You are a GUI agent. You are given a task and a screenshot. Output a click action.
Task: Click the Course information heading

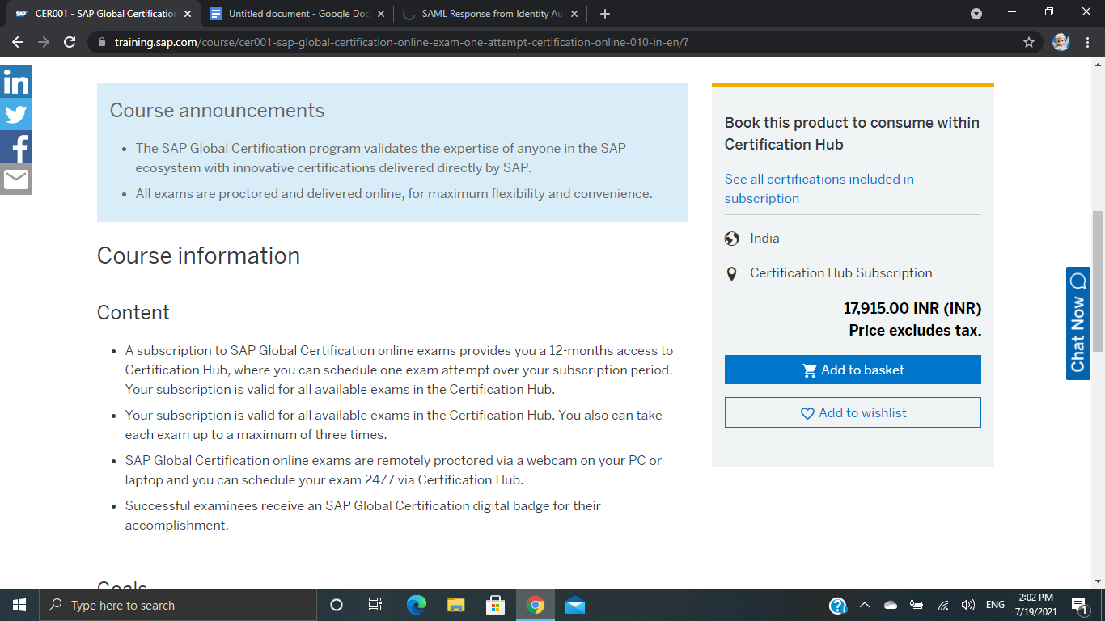pyautogui.click(x=198, y=256)
